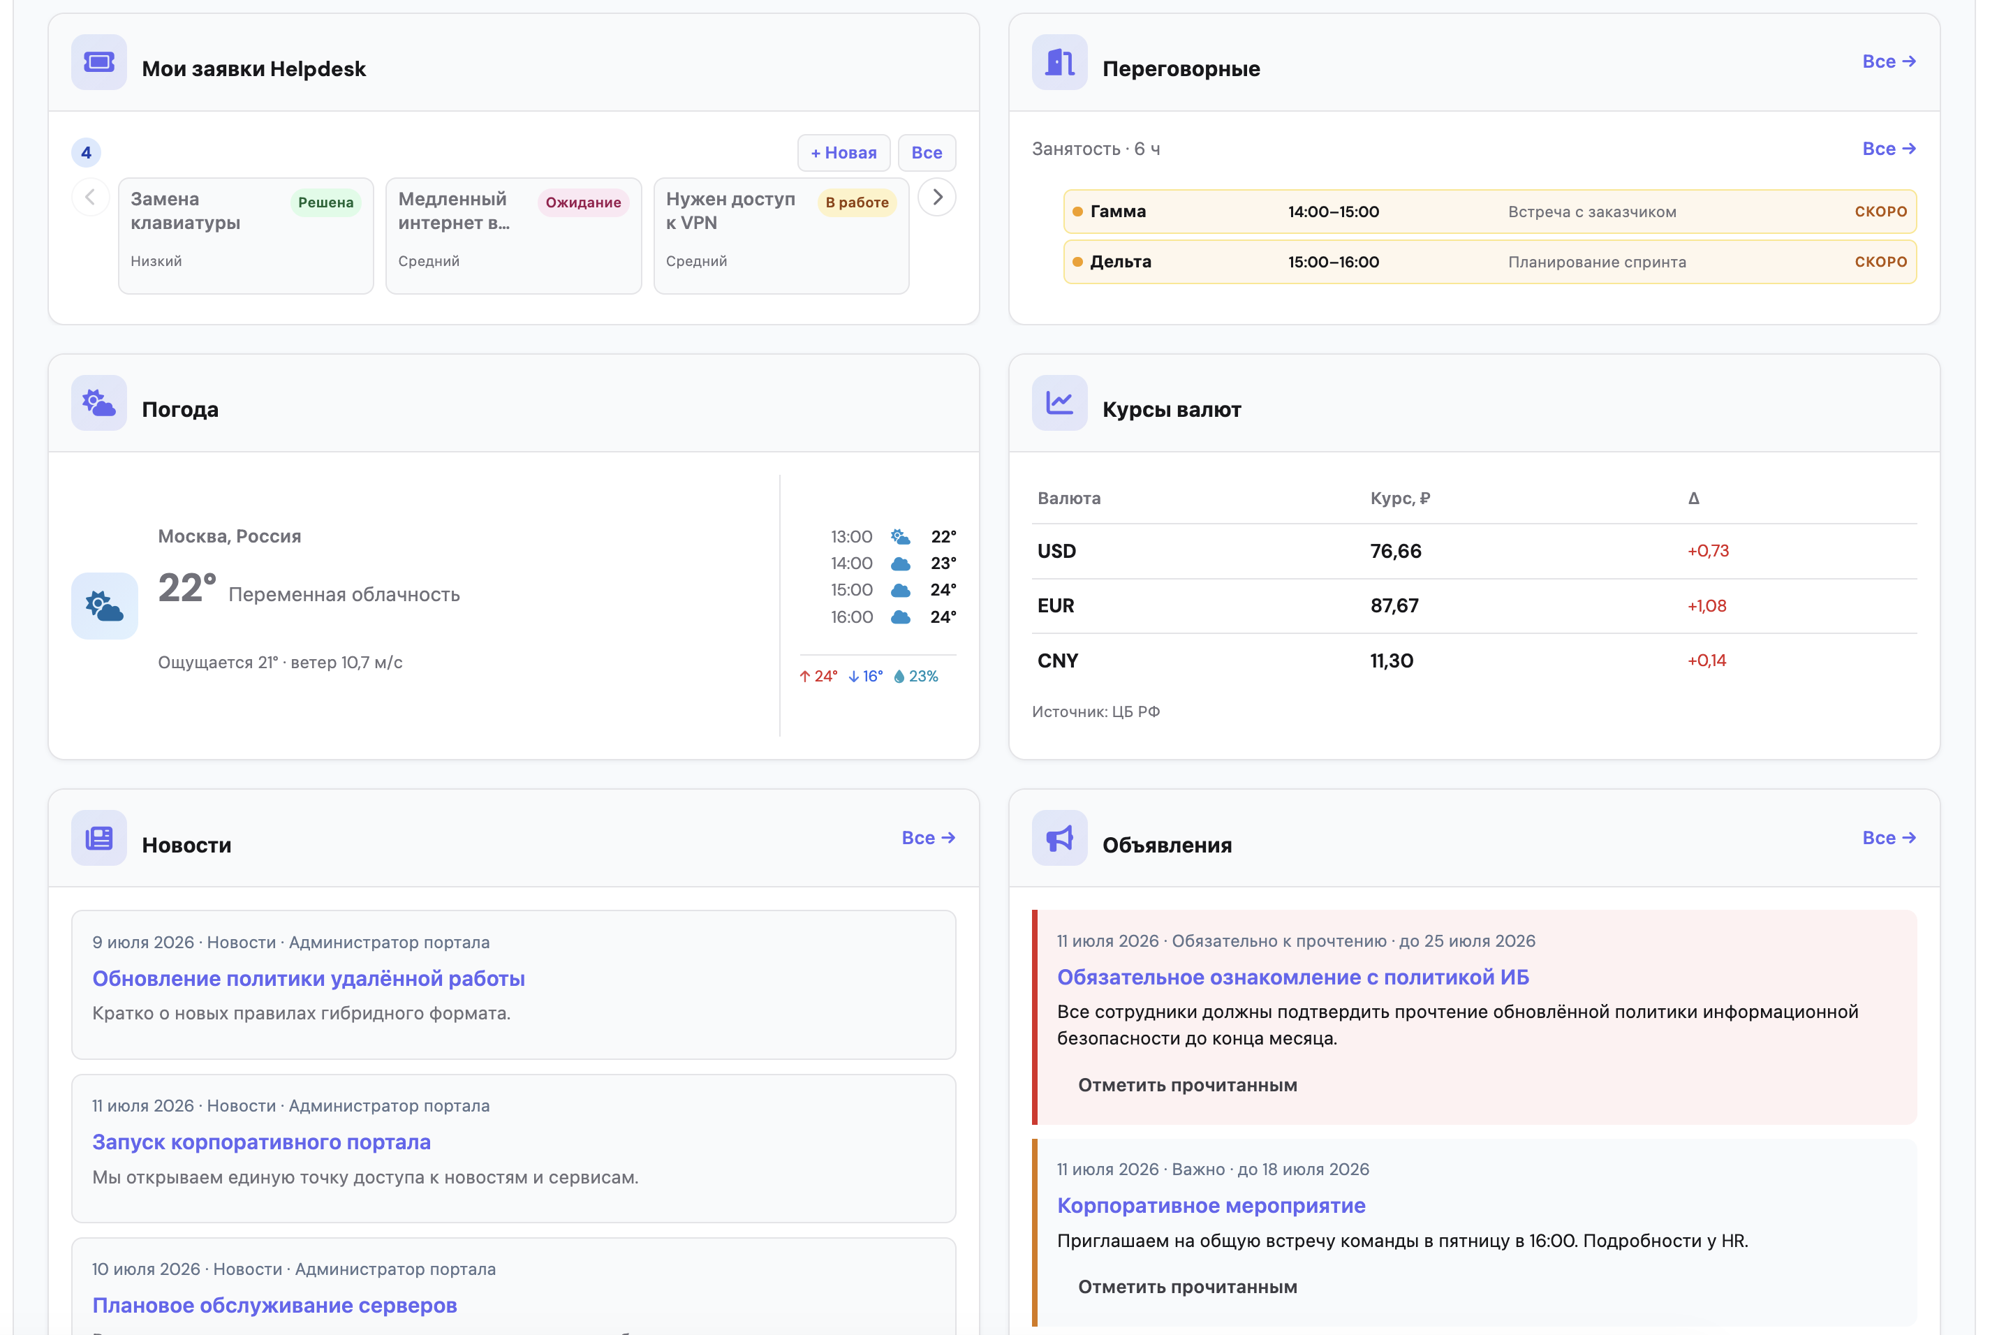Show previous Helpdesk tickets with left chevron

(x=90, y=198)
